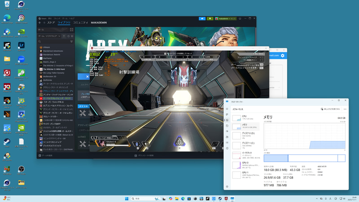Select Wolfenstein 3D in the library list
Image resolution: width=359 pixels, height=202 pixels.
[x=49, y=76]
